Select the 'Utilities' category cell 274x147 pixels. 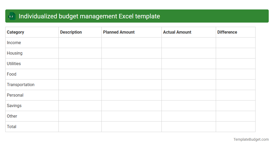pyautogui.click(x=32, y=64)
